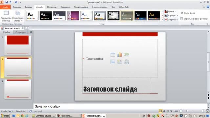210x118 pixels.
Task: Click the zoom slider handle
Action: point(187,111)
